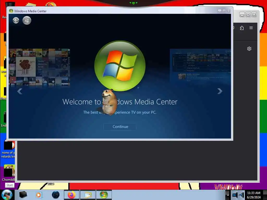Viewport: 267px width, 200px height.
Task: Open the clock showing 11:33 AM
Action: [x=254, y=195]
